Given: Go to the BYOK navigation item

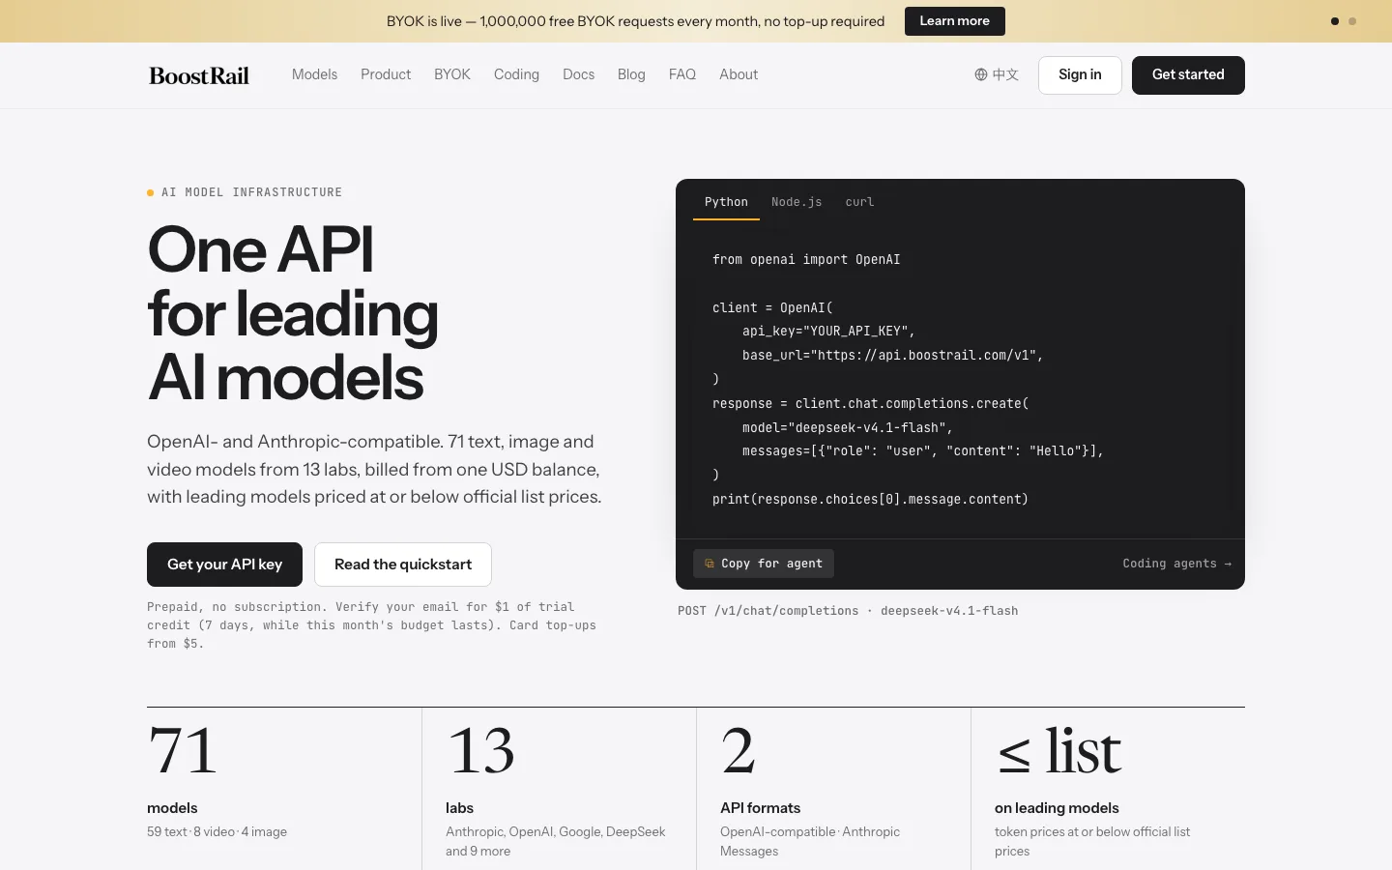Looking at the screenshot, I should pyautogui.click(x=452, y=74).
